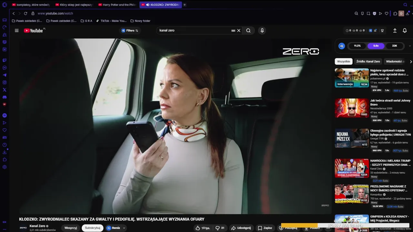The image size is (413, 232).
Task: Open the player arrow icon in toolbar
Action: point(380,14)
